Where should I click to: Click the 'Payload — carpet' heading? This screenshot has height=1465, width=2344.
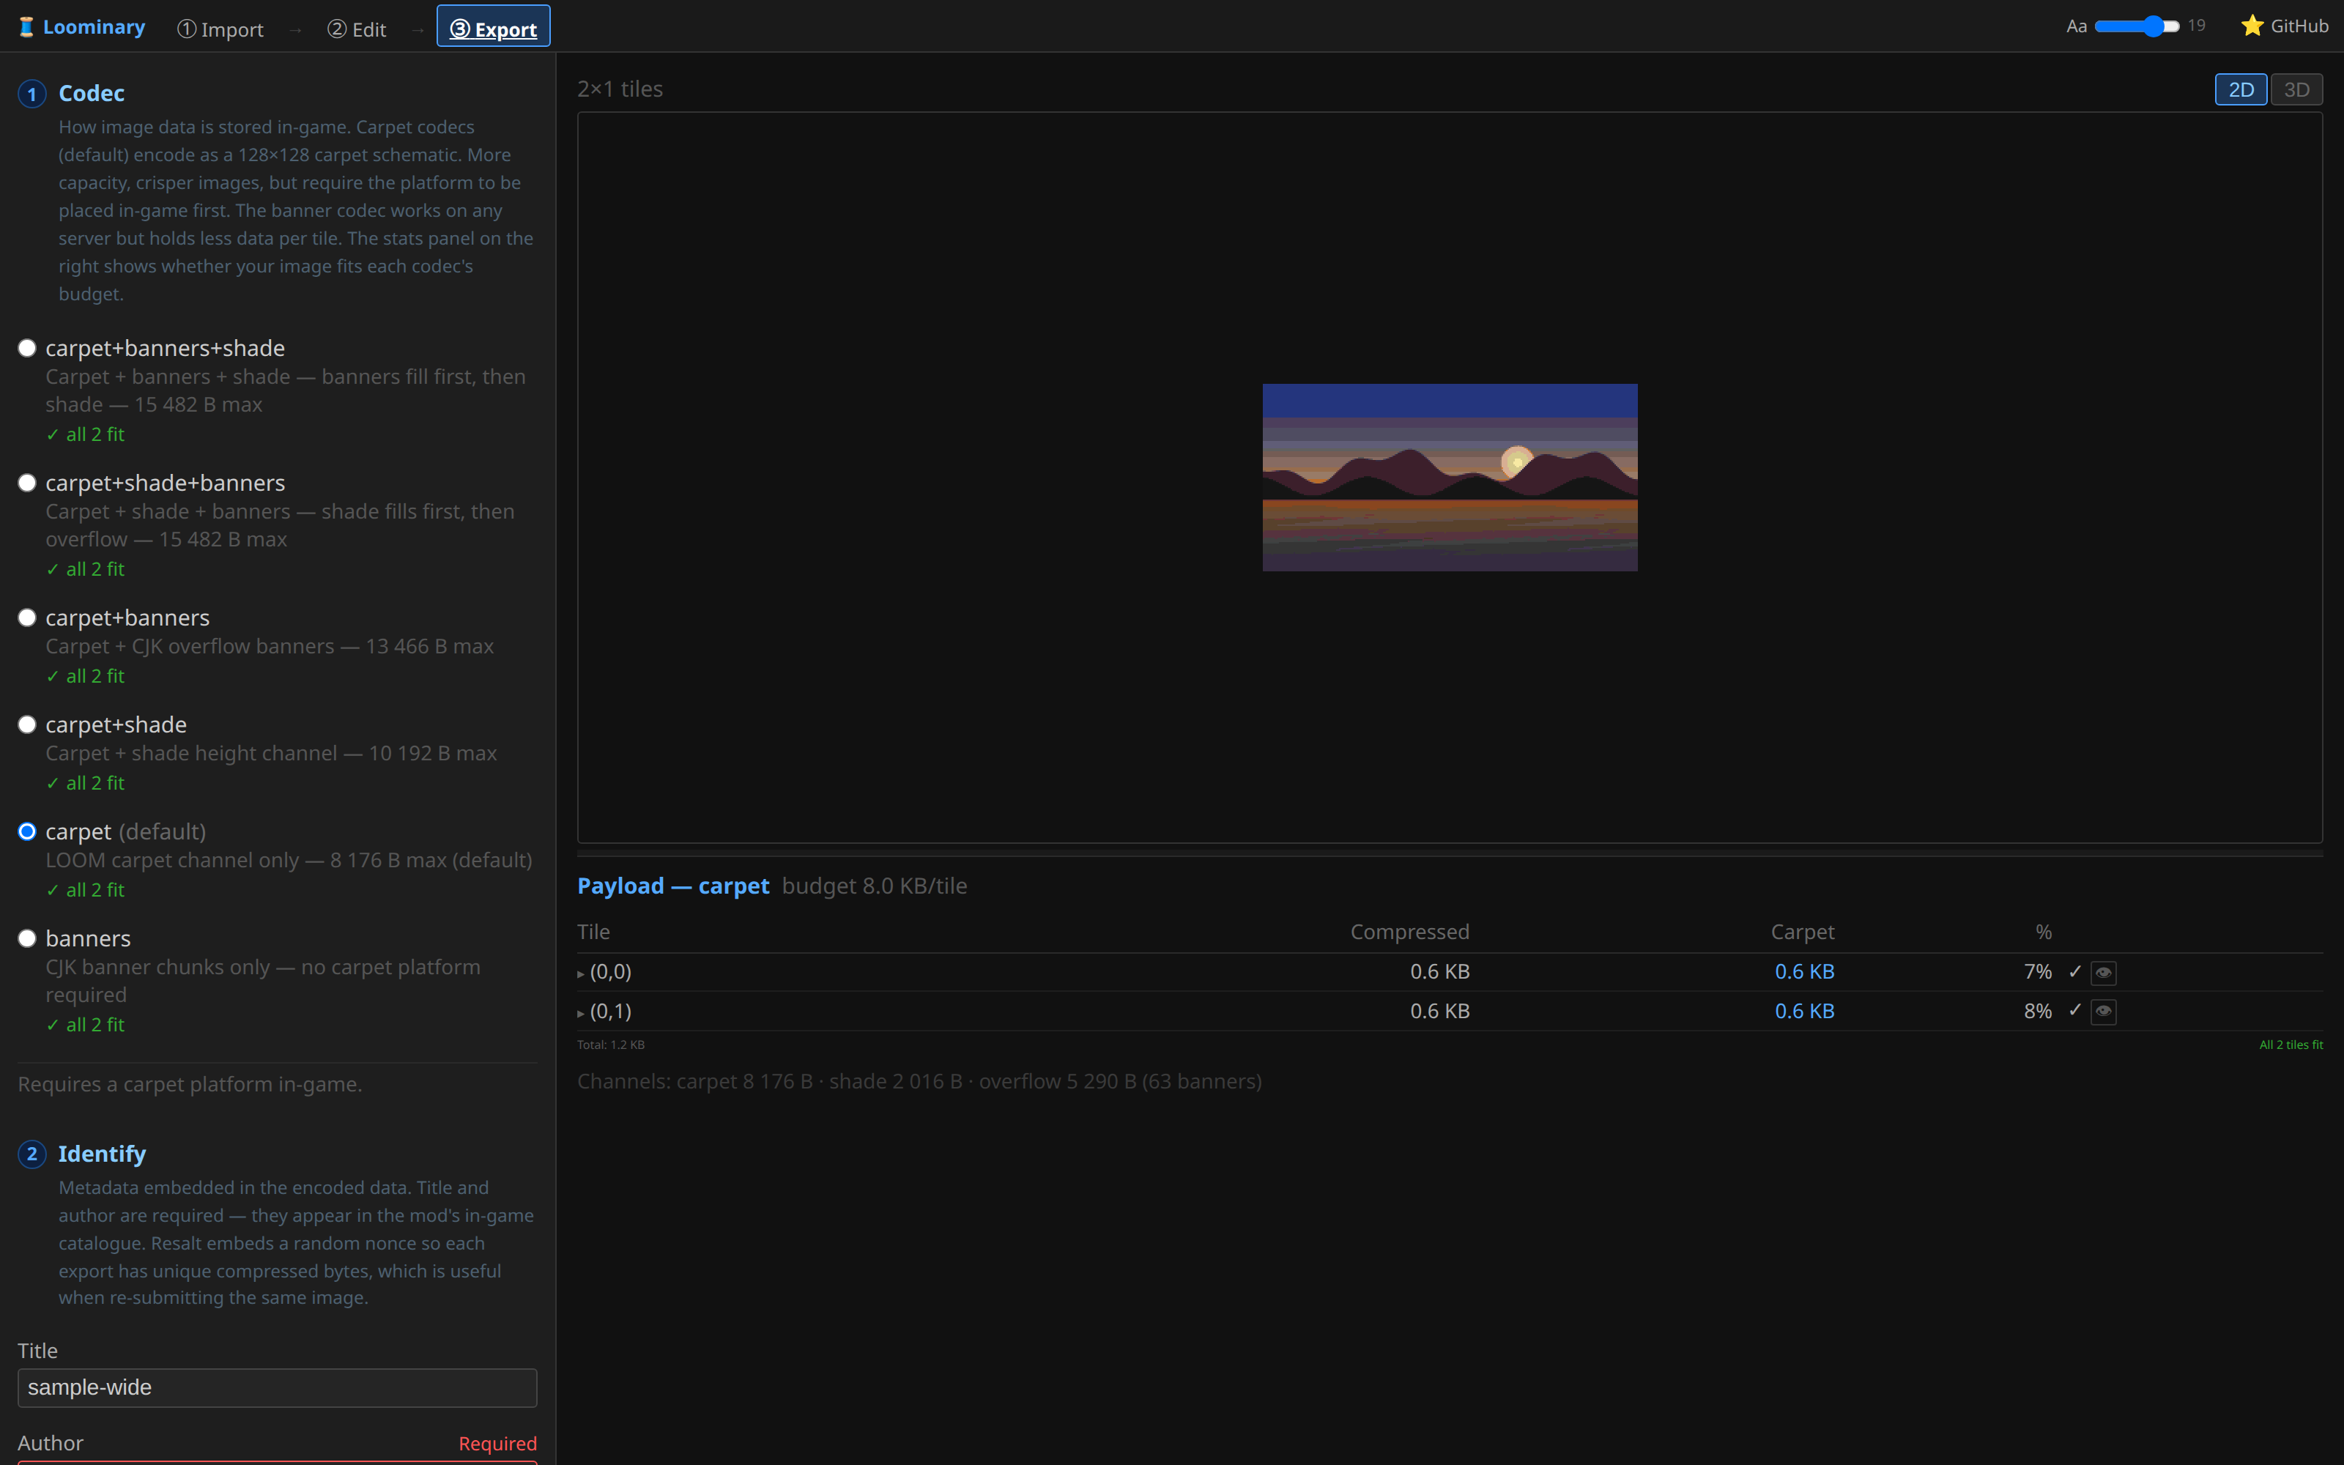tap(673, 886)
